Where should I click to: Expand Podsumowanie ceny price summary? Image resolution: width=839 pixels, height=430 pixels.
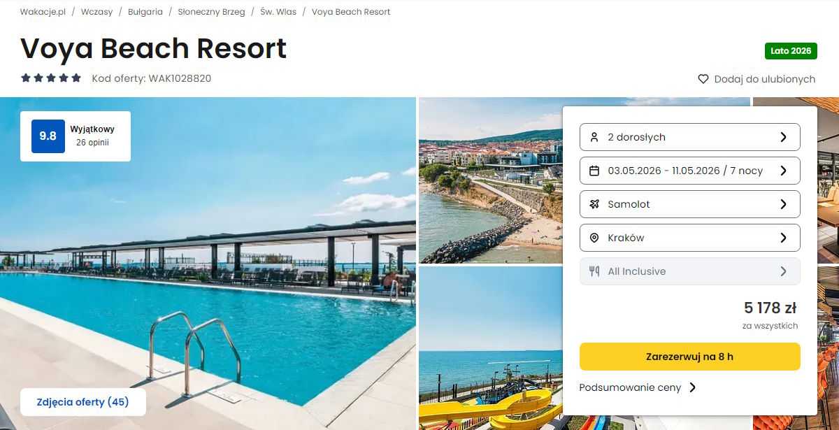638,387
